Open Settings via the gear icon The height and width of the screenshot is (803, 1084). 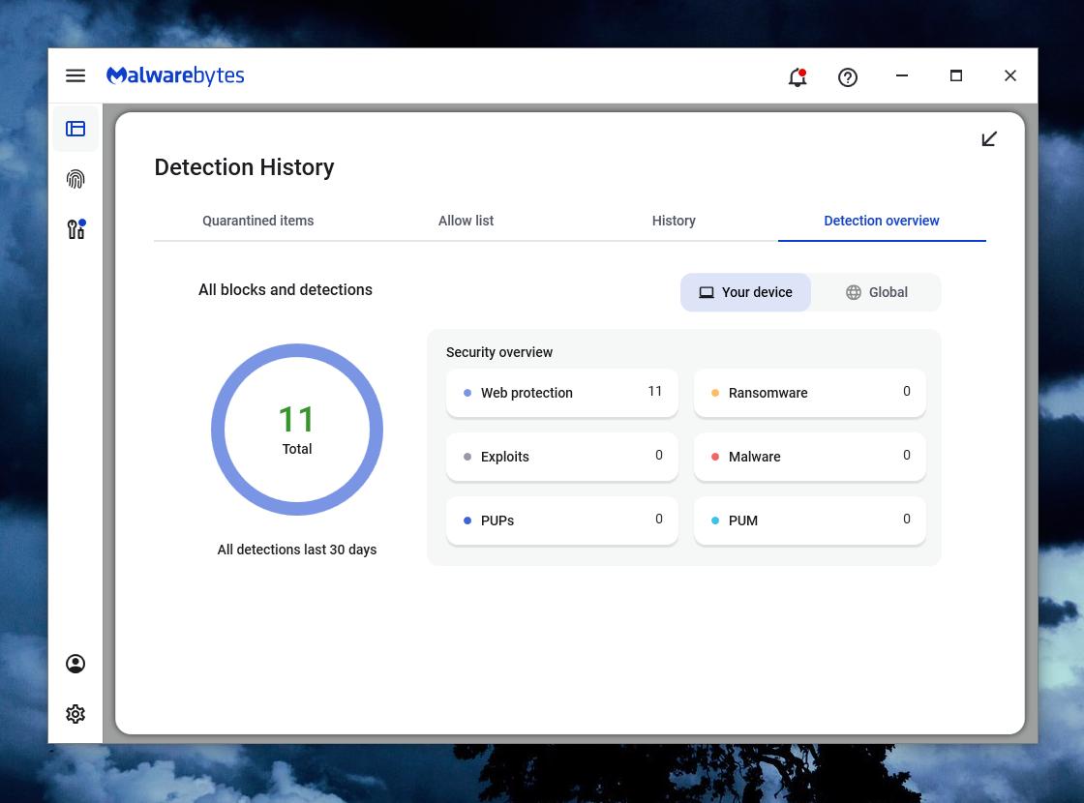(75, 713)
